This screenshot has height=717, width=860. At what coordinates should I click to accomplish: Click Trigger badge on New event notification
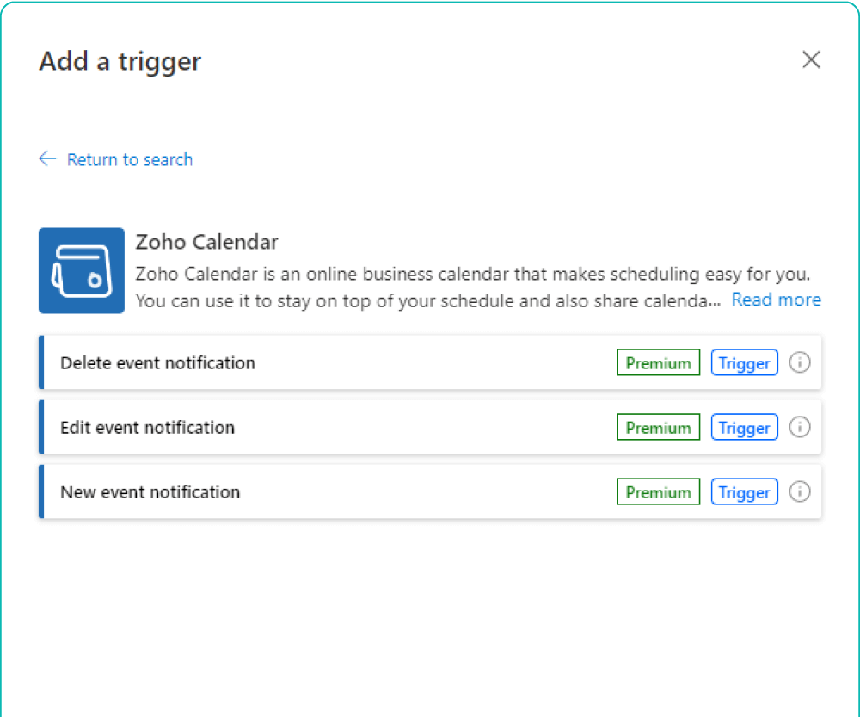[x=744, y=491]
